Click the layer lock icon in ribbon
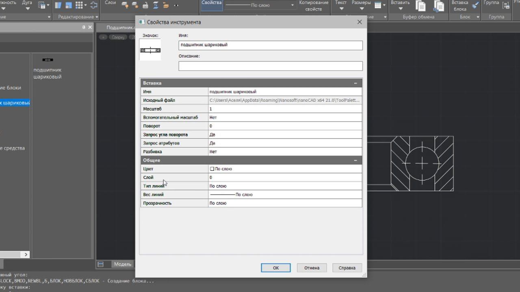The height and width of the screenshot is (292, 520). 145,5
